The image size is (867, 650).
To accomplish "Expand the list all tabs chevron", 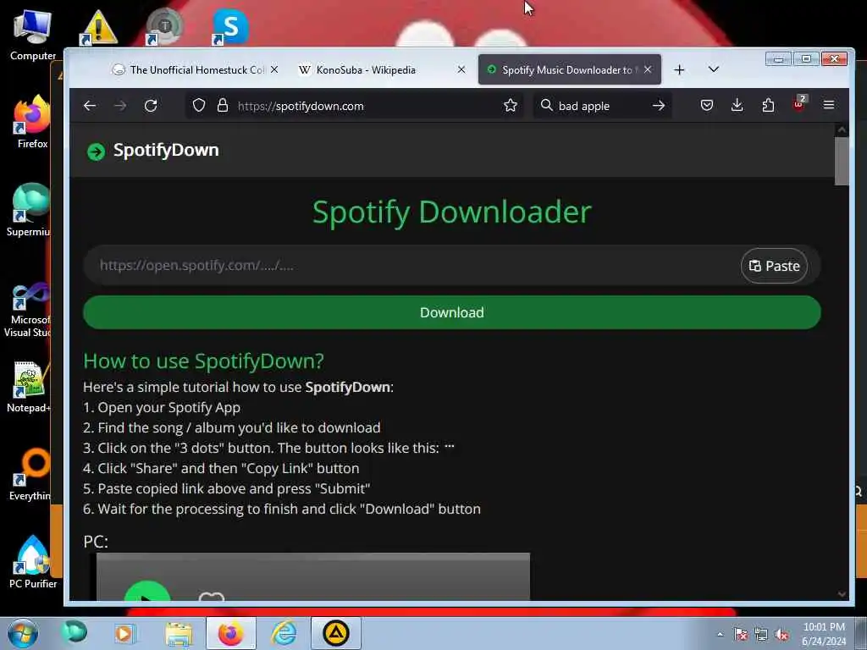I will coord(713,69).
